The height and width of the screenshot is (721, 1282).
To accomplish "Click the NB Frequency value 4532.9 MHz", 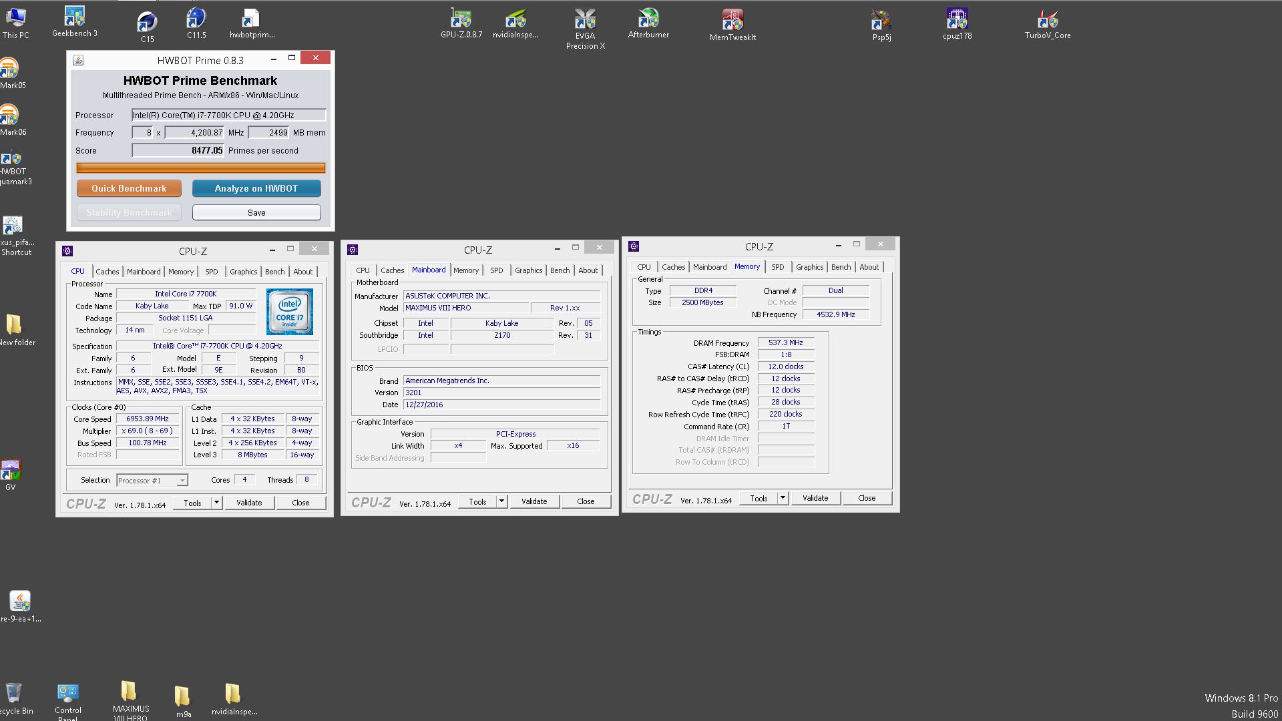I will 836,314.
